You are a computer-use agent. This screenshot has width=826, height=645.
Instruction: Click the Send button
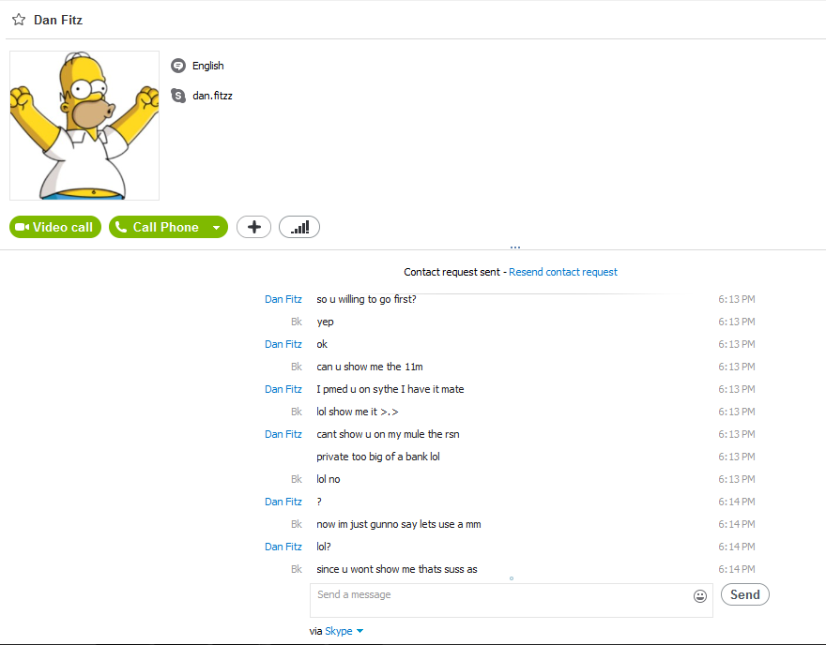tap(745, 594)
